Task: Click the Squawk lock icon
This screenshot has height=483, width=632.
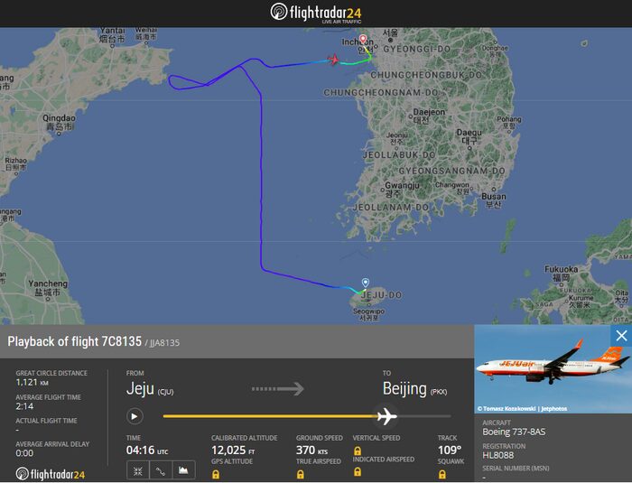Action: (x=442, y=475)
